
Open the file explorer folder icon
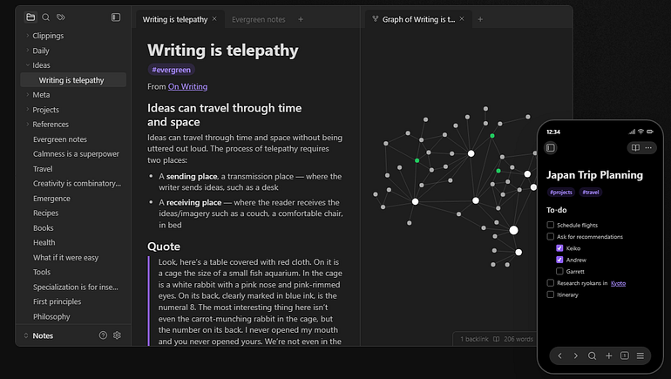(30, 17)
